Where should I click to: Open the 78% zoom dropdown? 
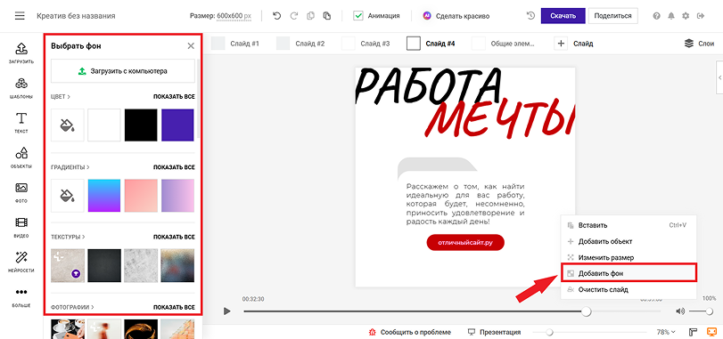coord(666,332)
